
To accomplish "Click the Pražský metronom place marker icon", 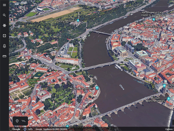I will coord(78,21).
